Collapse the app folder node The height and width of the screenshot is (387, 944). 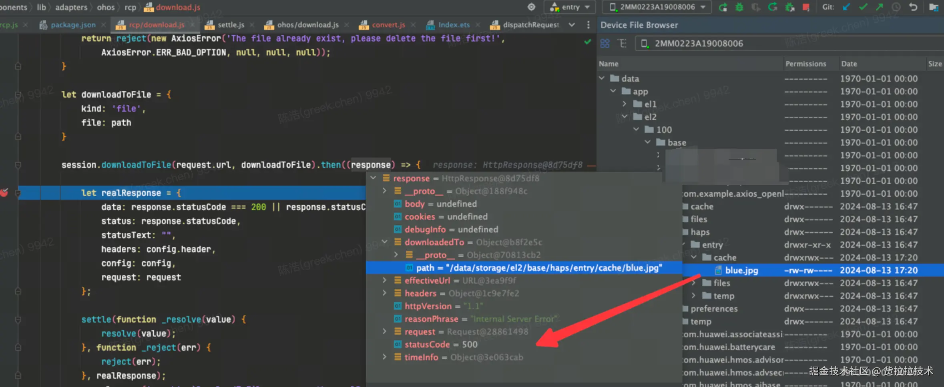(613, 91)
